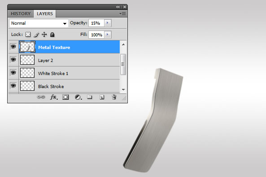Click the link layers icon
This screenshot has width=266, height=177.
pyautogui.click(x=41, y=97)
